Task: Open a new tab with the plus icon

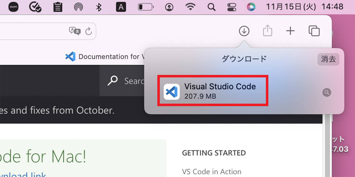Action: coord(290,31)
